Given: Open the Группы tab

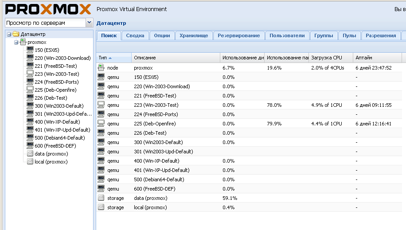Looking at the screenshot, I should coord(324,35).
